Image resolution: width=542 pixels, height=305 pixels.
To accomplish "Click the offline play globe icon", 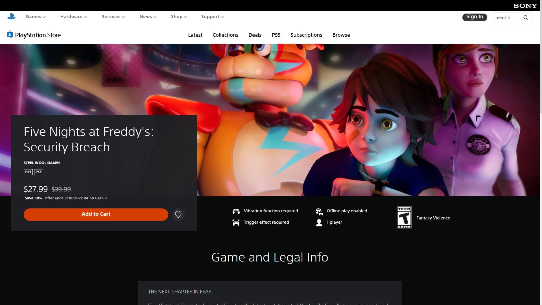I will click(319, 211).
